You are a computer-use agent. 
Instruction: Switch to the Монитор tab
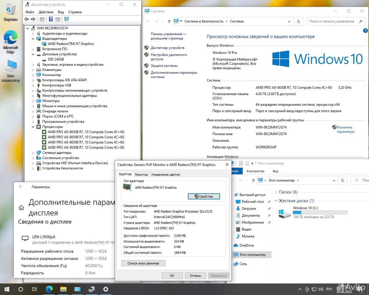[x=141, y=175]
